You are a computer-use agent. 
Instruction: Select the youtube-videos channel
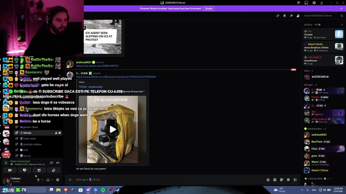pyautogui.click(x=38, y=144)
